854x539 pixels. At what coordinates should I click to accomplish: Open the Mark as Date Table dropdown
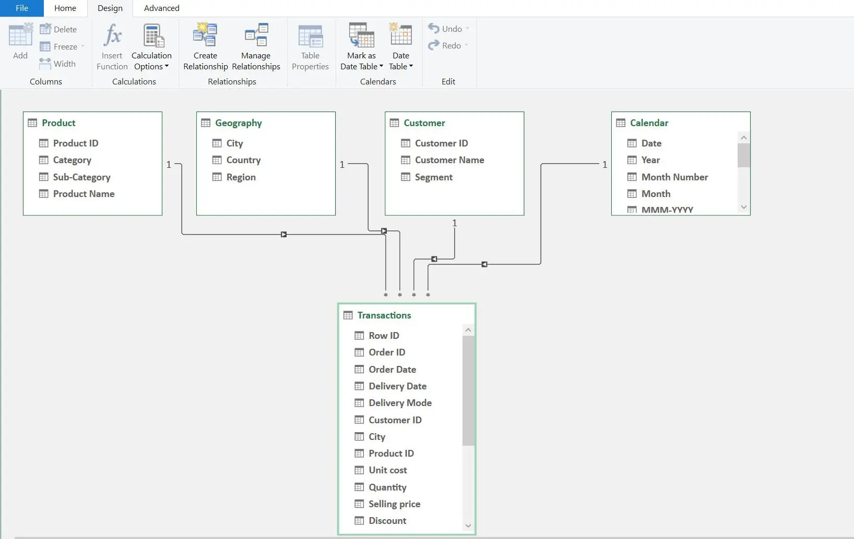coord(381,66)
